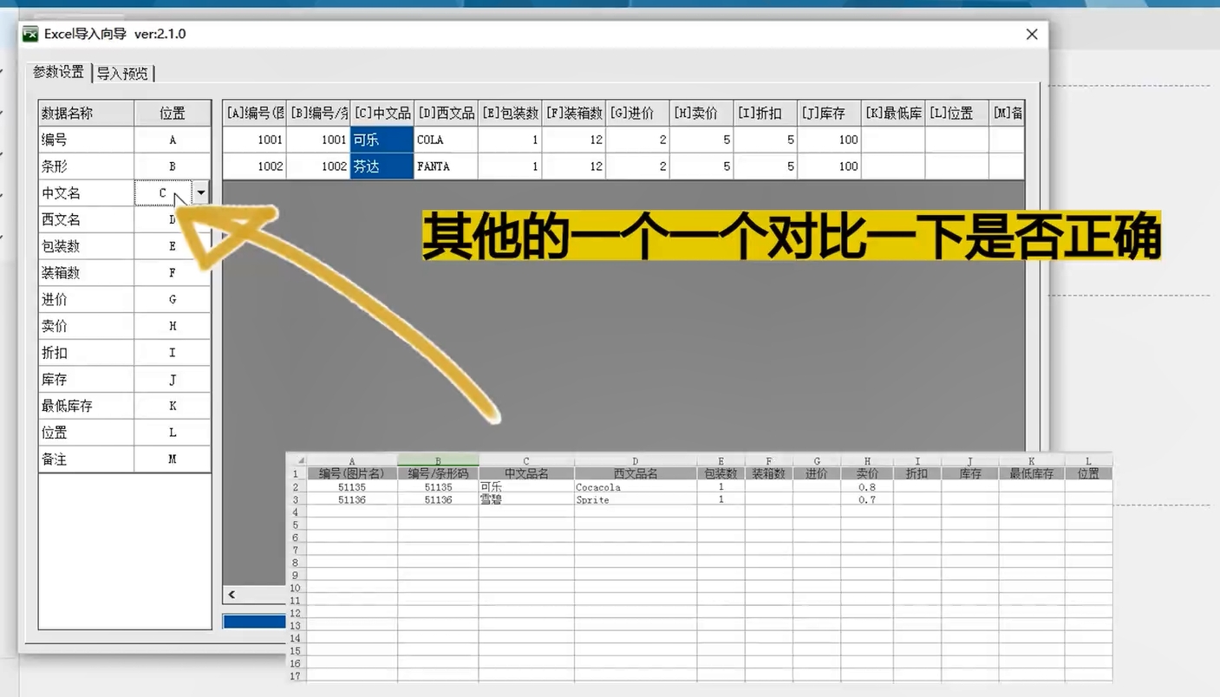The image size is (1220, 697).
Task: Click position cell F for 装箱数
Action: [173, 273]
